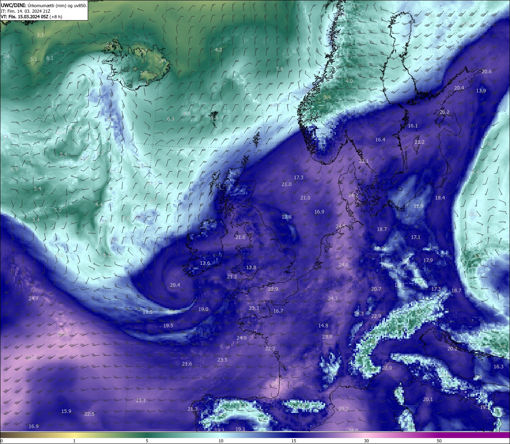Click the map value '21.3'
Viewport: 510px width, 444px height.
click(192, 409)
